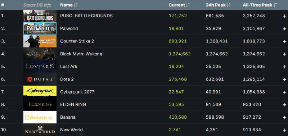The image size is (288, 136).
Task: Sort table by Name column
Action: pyautogui.click(x=69, y=5)
